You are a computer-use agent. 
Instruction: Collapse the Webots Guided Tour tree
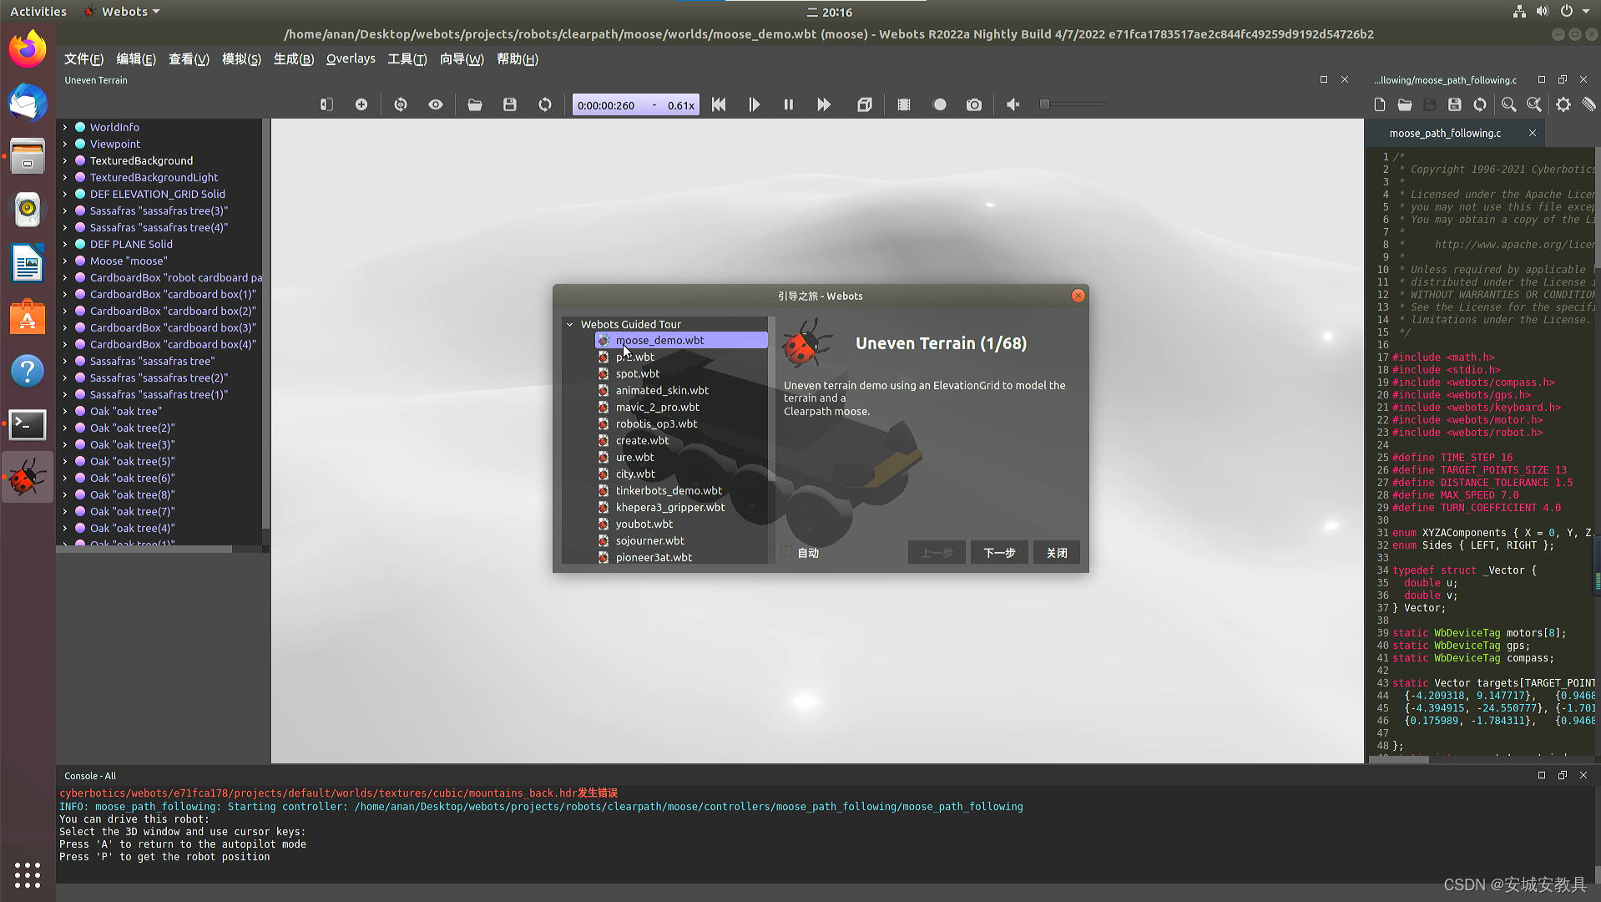[x=570, y=325]
